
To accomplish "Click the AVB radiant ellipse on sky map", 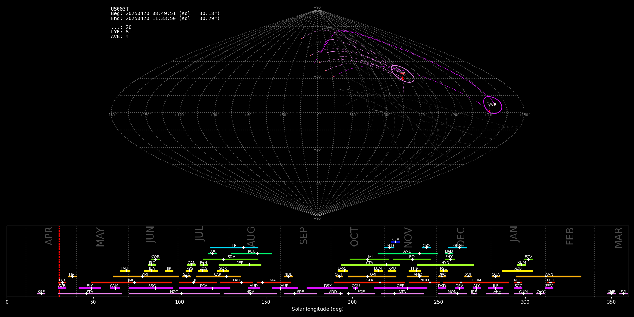I will click(492, 105).
